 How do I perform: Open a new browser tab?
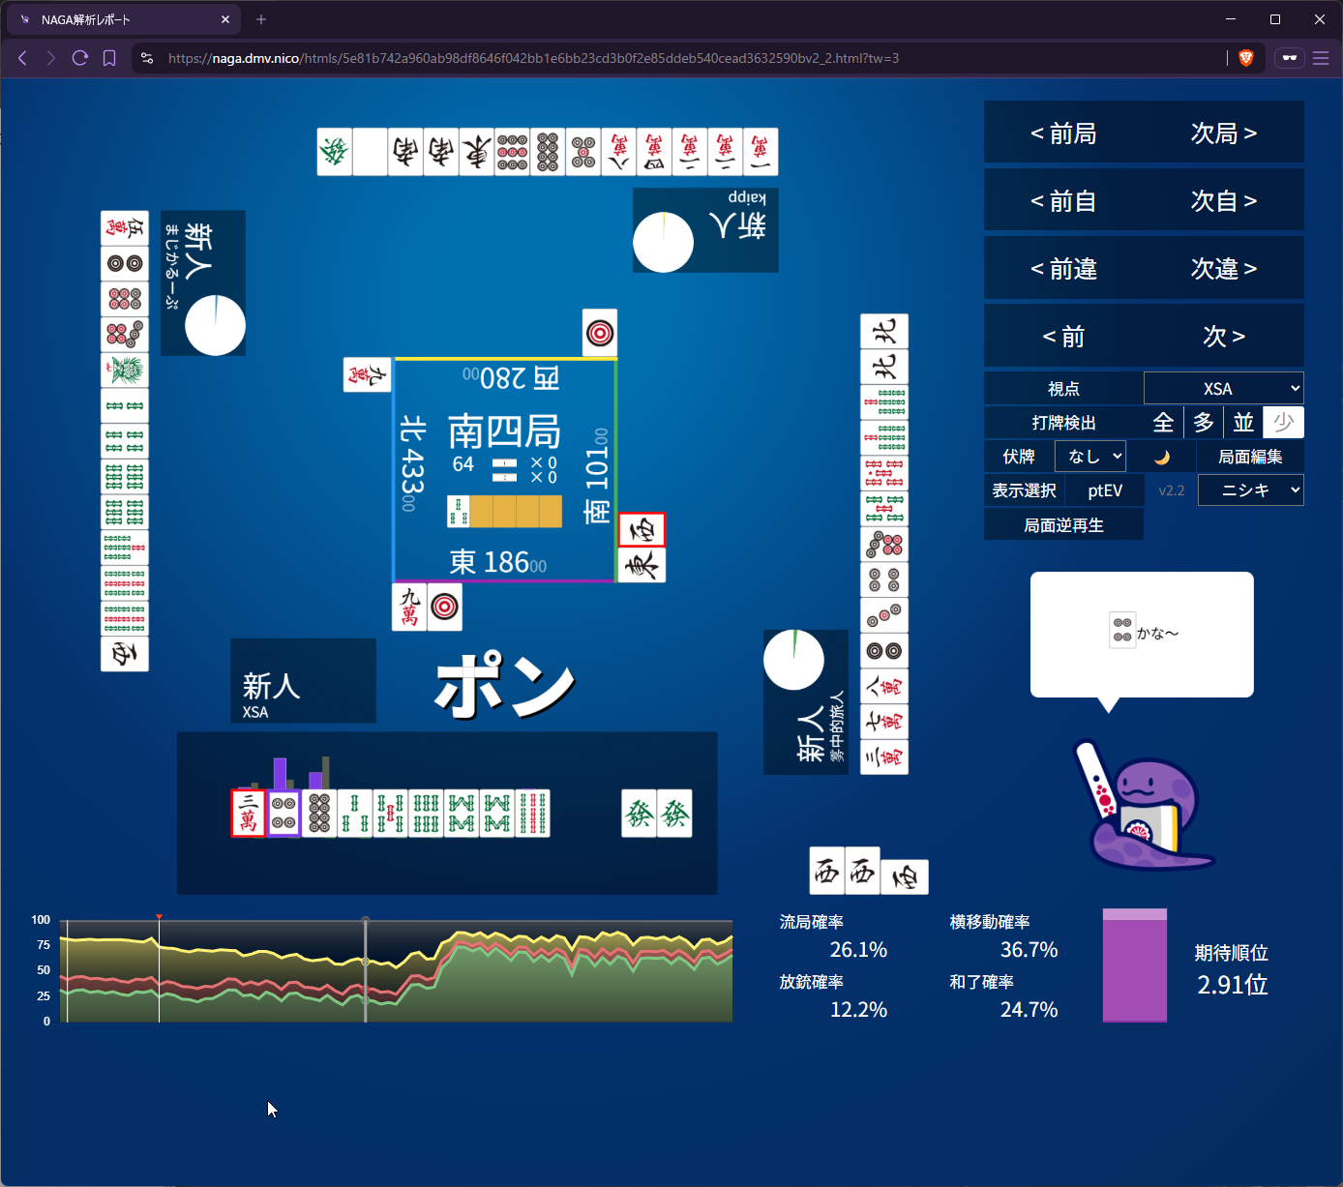[261, 19]
